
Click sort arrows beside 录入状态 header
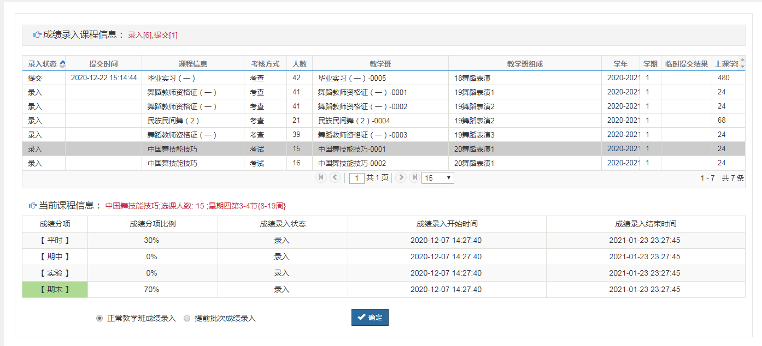point(62,64)
